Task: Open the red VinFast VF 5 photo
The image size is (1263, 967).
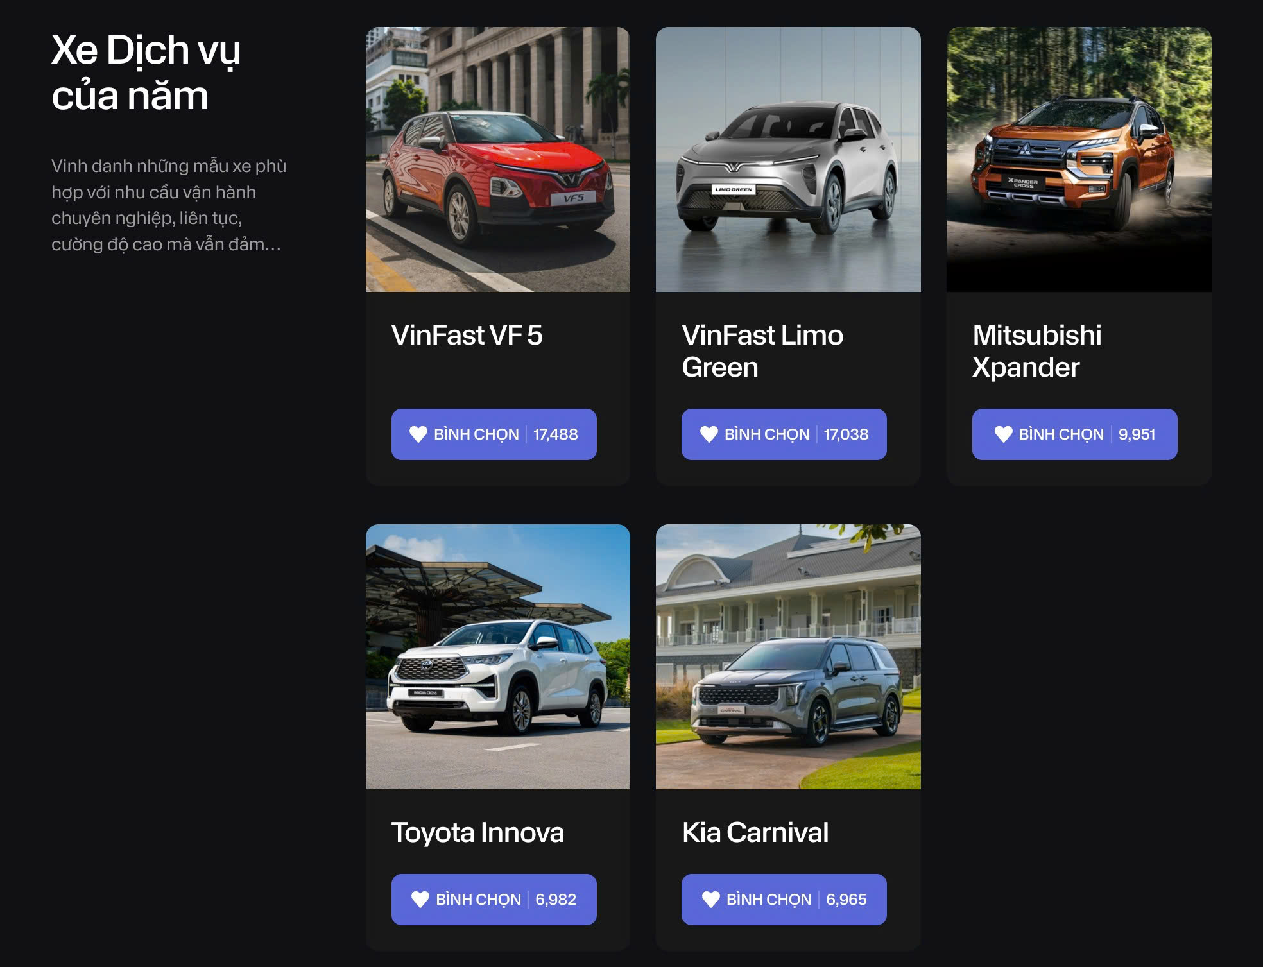Action: tap(498, 159)
